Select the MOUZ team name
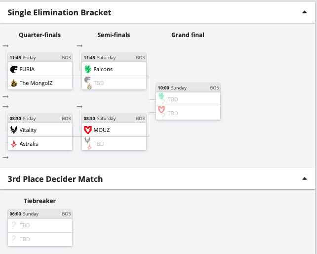 point(102,130)
